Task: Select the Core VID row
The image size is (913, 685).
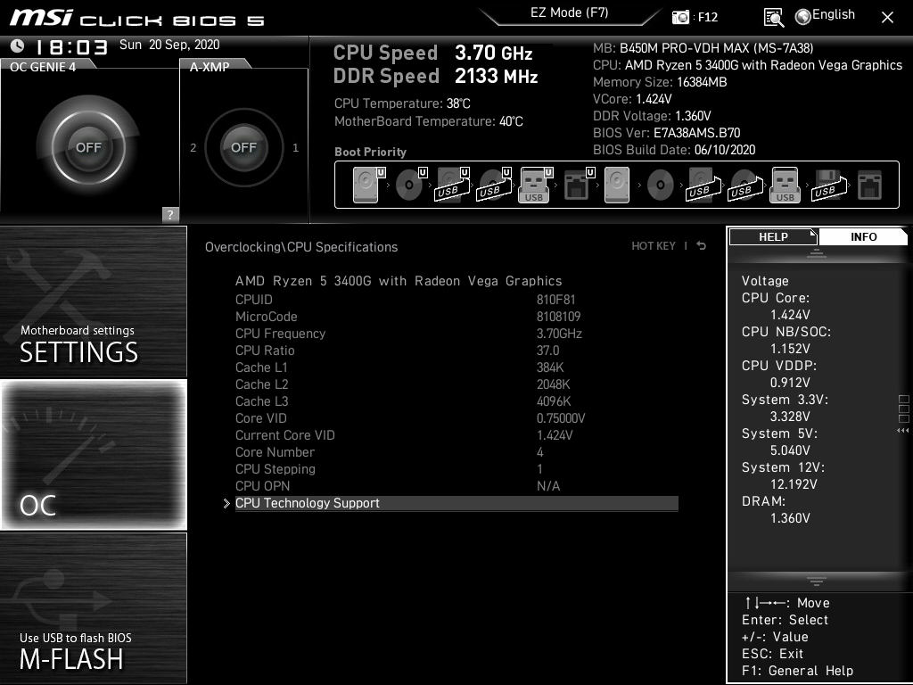Action: tap(456, 418)
